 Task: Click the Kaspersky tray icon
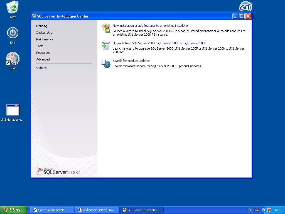tap(269, 210)
